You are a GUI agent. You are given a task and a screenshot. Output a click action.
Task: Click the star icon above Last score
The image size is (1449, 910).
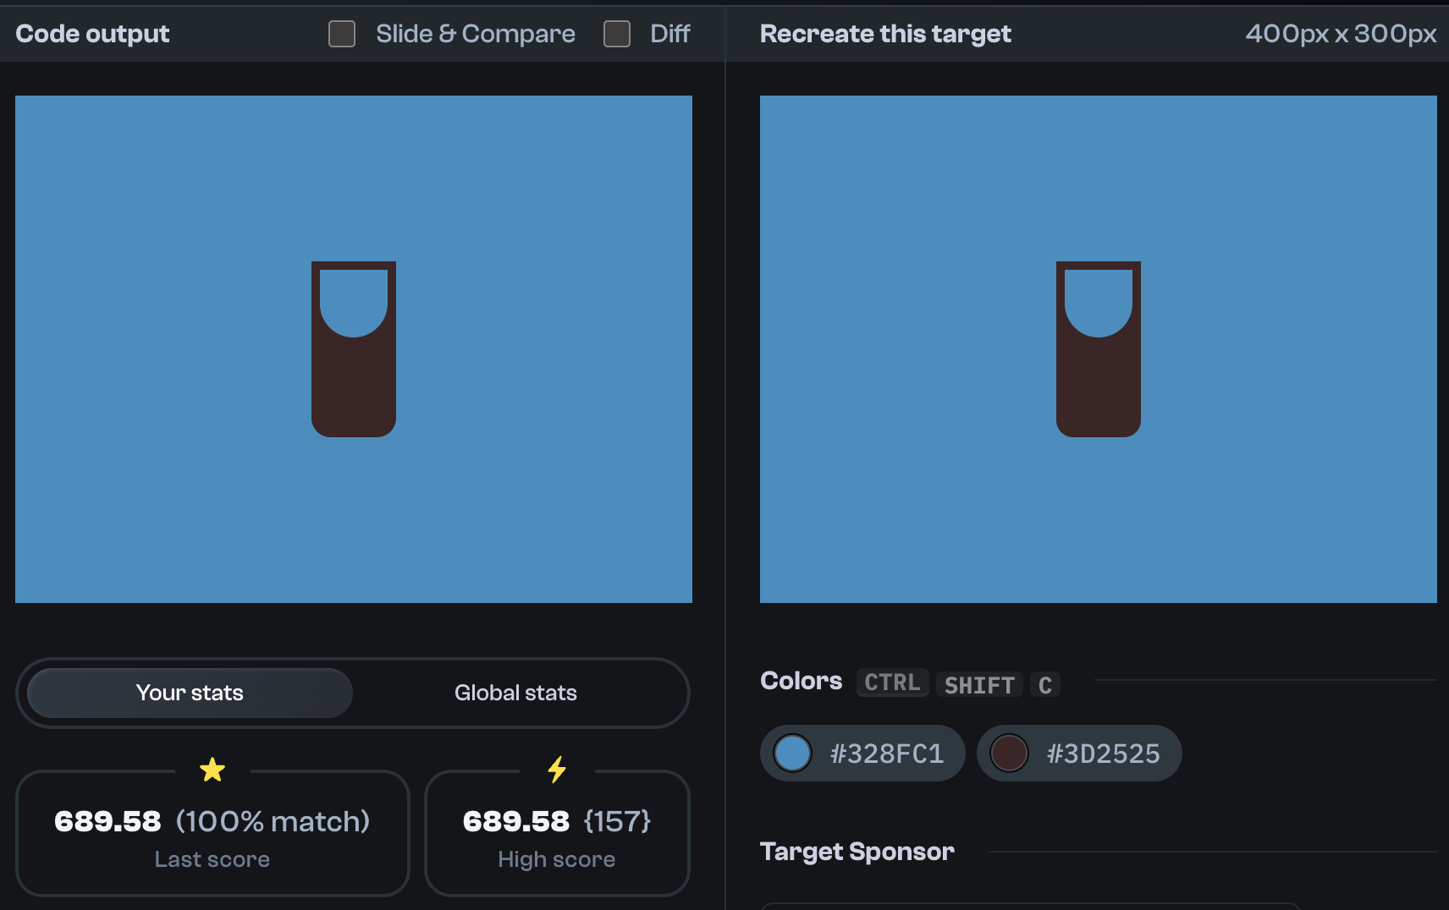click(212, 769)
